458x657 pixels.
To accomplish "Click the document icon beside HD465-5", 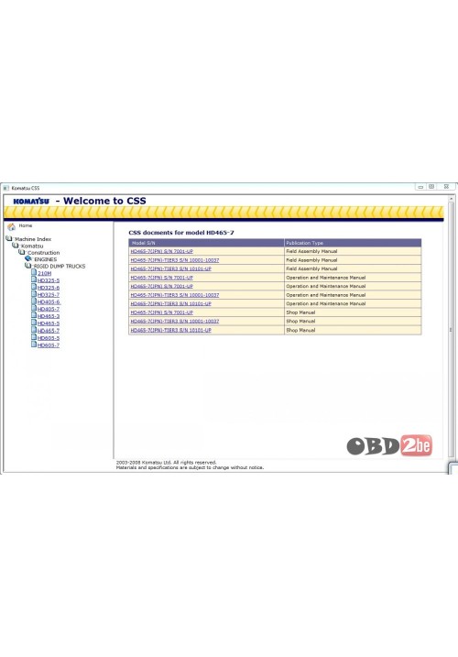I will tap(34, 323).
